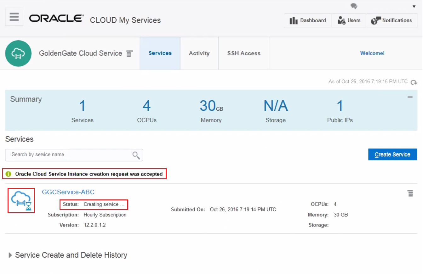423x274 pixels.
Task: Click the GoldenGate Cloud Service round icon
Action: [x=18, y=53]
